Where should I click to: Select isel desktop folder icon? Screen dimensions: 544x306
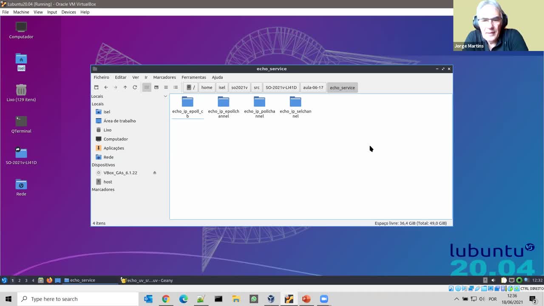pyautogui.click(x=21, y=62)
